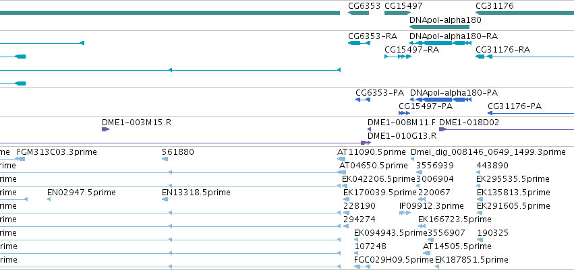Open the CG15497-PA feature label
574x270 pixels.
[x=426, y=106]
